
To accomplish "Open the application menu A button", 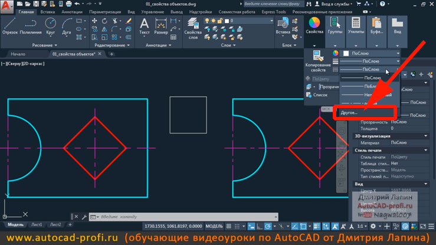I will [7, 6].
